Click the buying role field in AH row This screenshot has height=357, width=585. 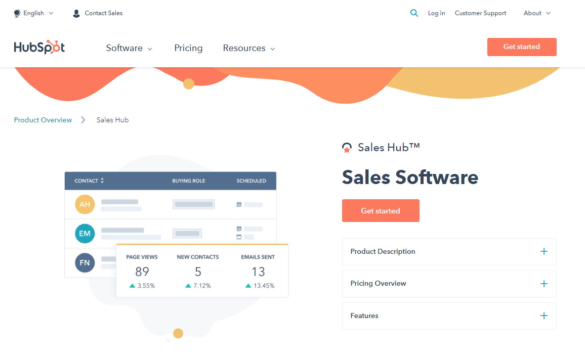pos(194,204)
